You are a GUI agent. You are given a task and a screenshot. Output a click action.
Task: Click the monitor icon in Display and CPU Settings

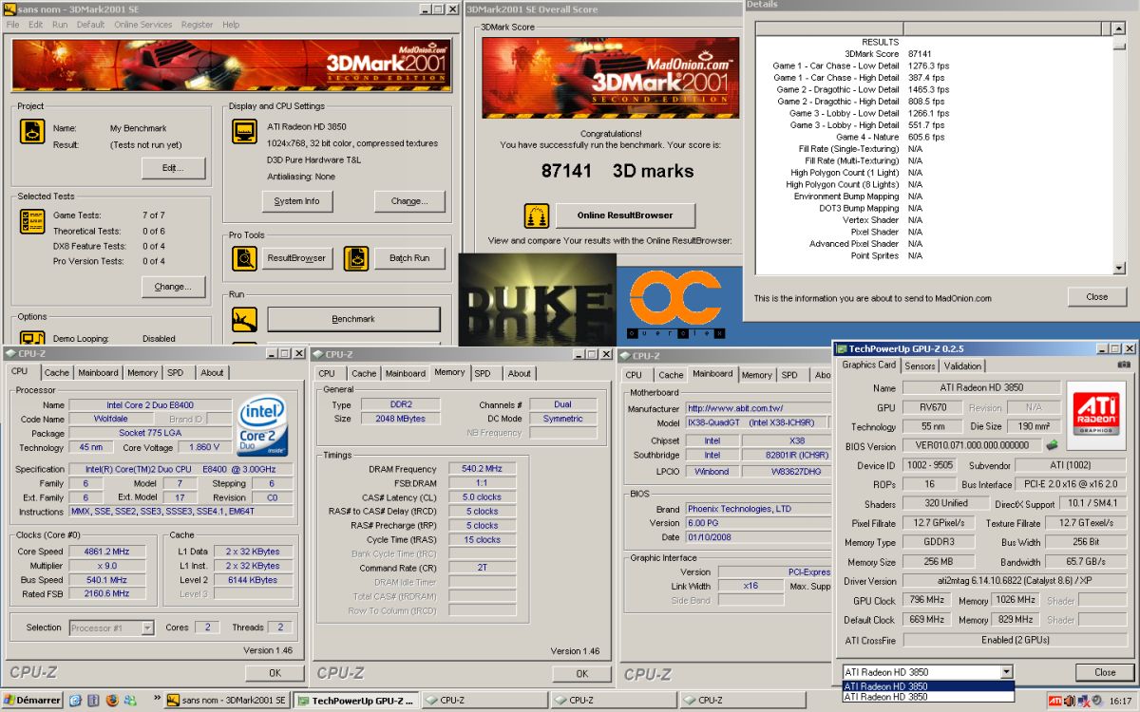pos(245,131)
